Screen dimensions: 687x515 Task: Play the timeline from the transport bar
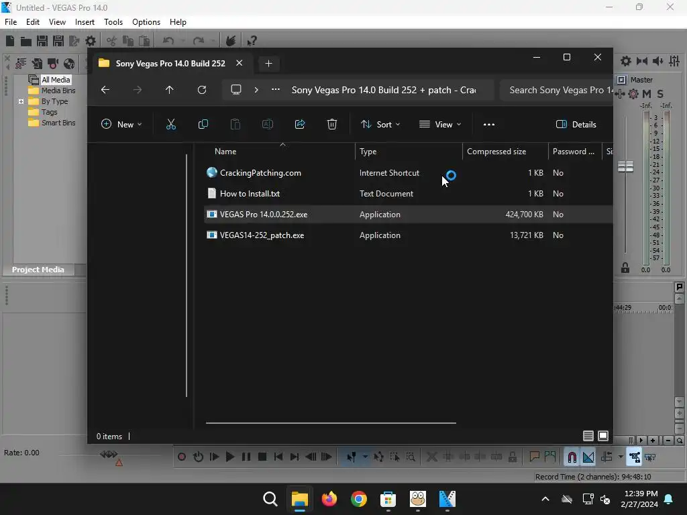[230, 457]
